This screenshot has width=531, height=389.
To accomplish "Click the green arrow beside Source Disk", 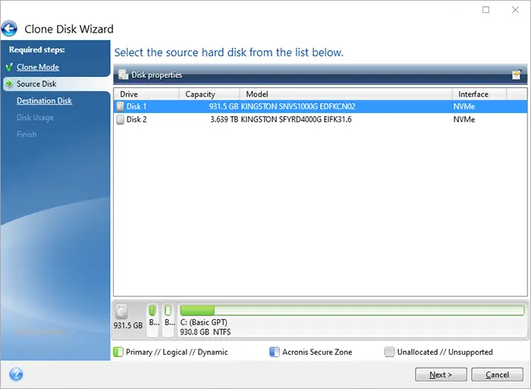I will [x=9, y=83].
